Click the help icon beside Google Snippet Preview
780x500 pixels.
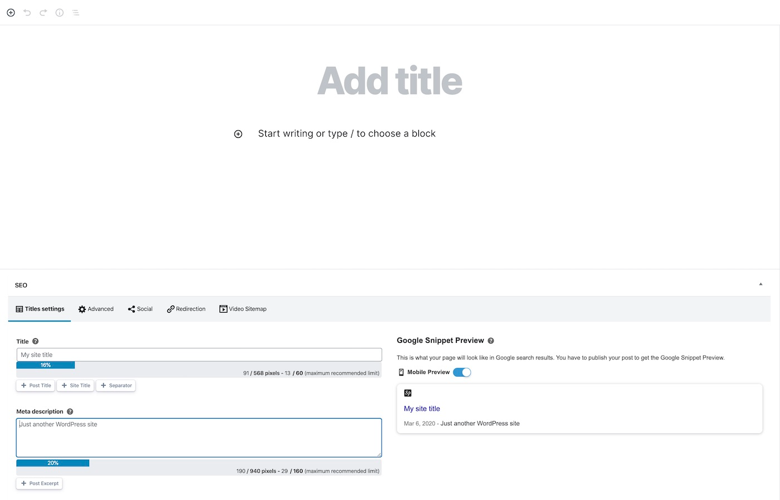491,341
